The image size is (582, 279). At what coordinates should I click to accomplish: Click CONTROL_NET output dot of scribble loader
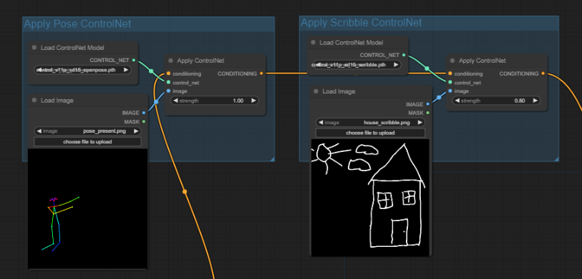click(x=404, y=55)
